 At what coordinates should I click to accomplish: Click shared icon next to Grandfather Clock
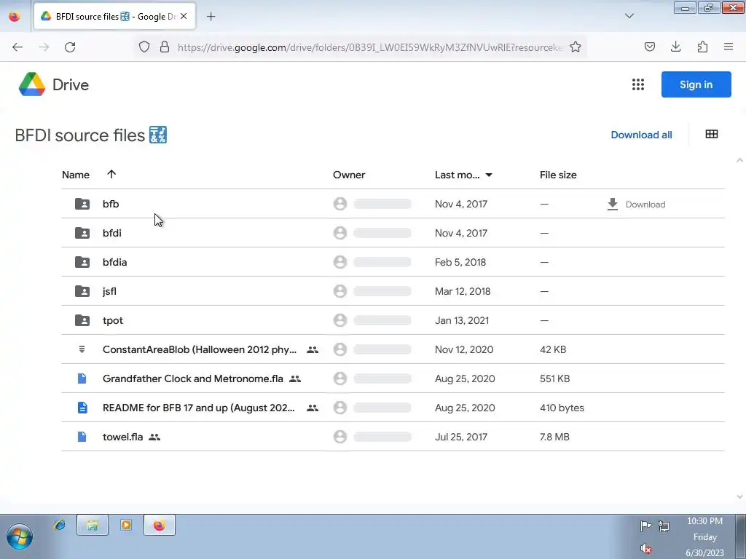(295, 378)
